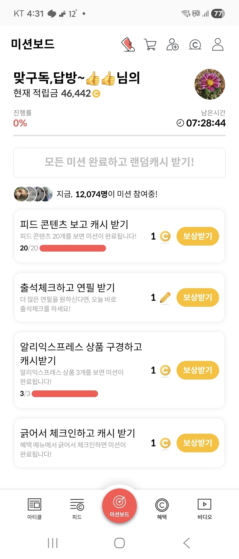Screen dimensions: 239x559
Task: Claim 출석체크 pencil reward
Action: (x=198, y=298)
